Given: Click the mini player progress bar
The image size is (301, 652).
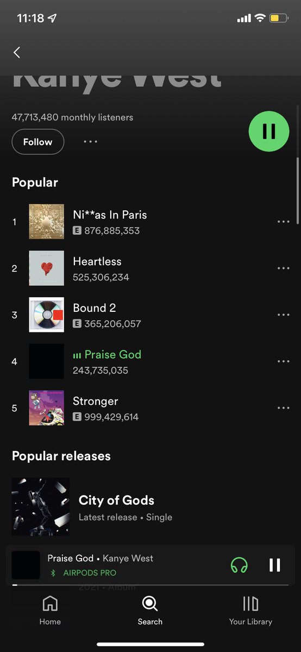Looking at the screenshot, I should pyautogui.click(x=150, y=585).
